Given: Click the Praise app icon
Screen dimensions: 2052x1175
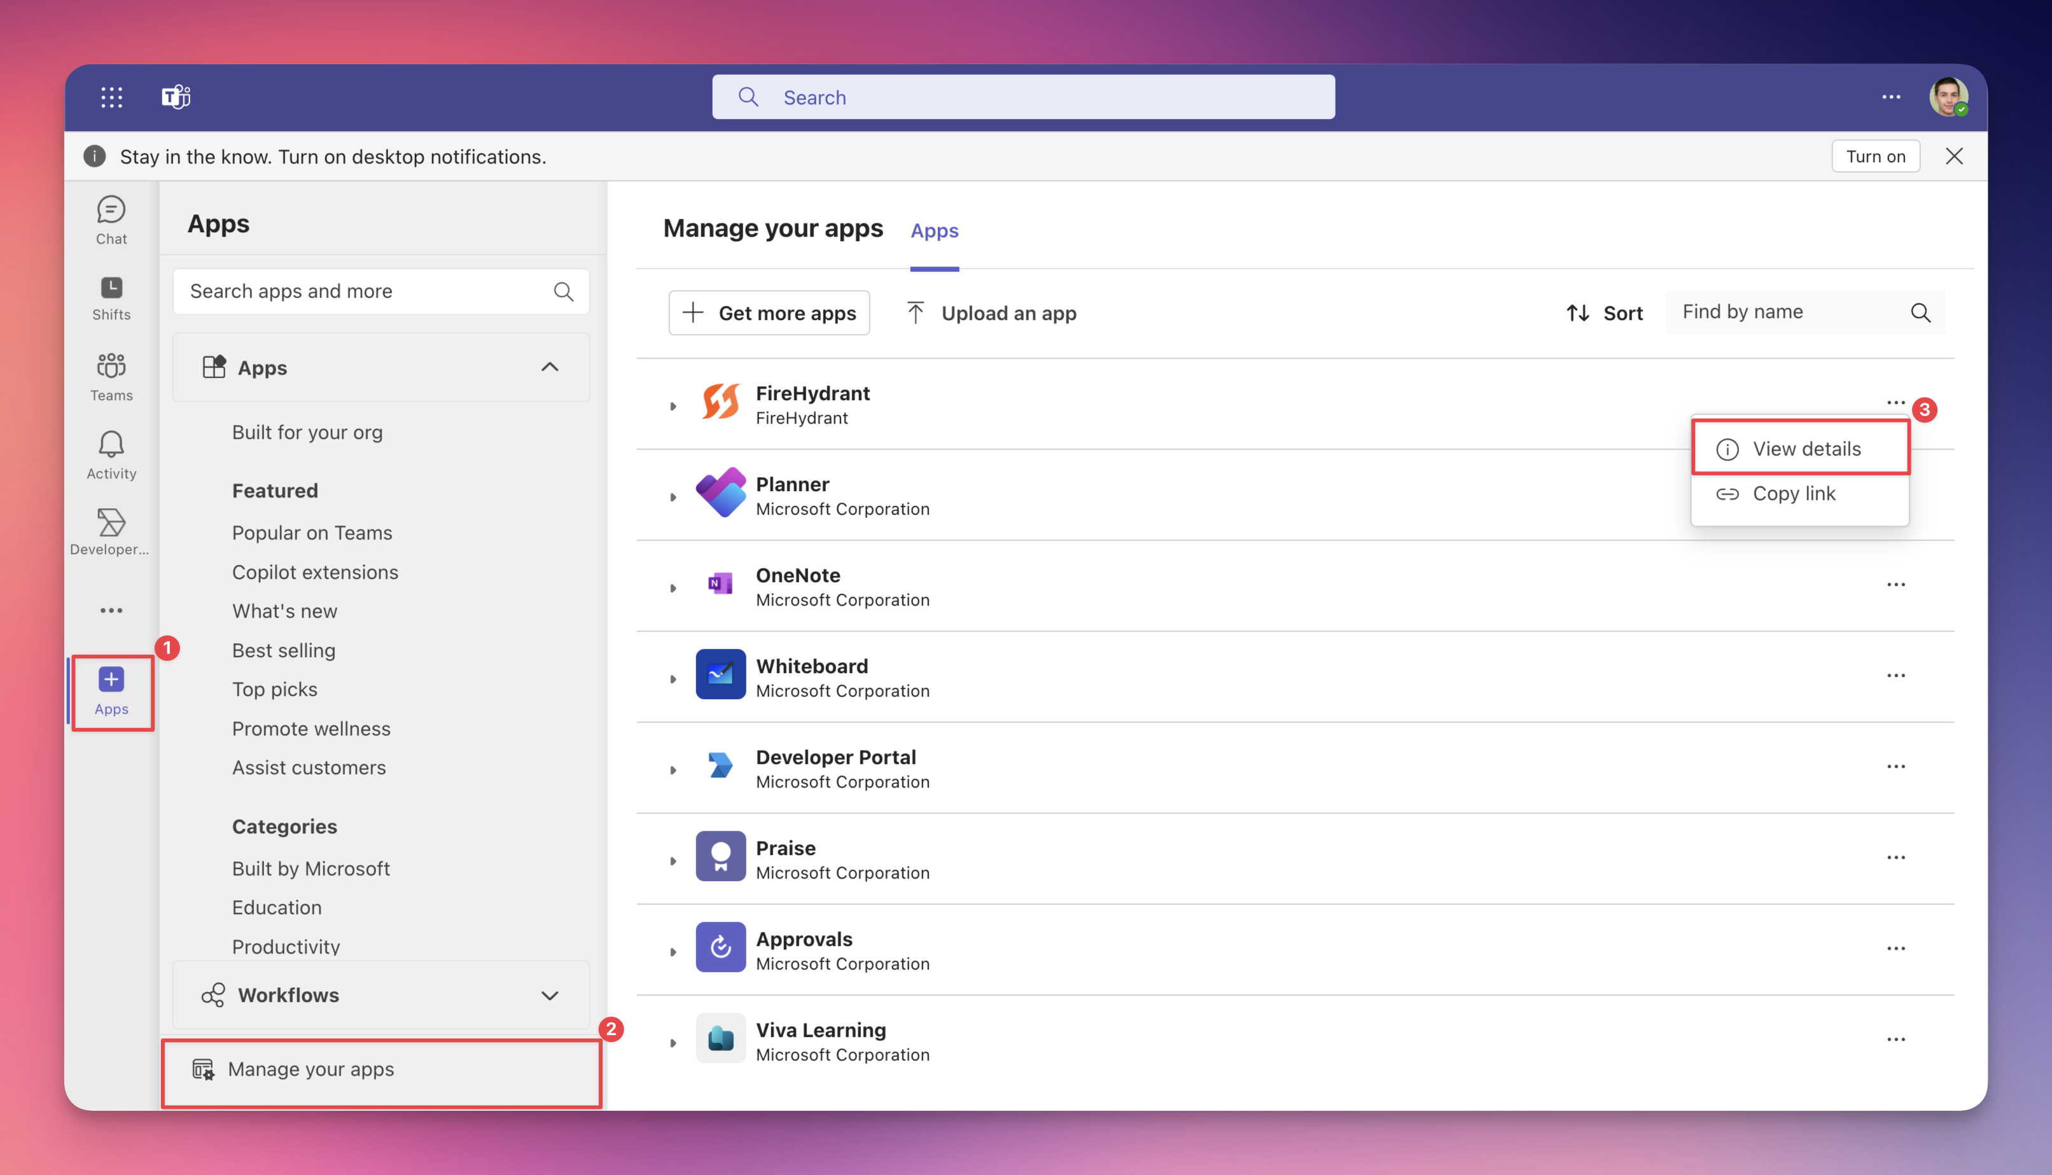Looking at the screenshot, I should point(720,856).
